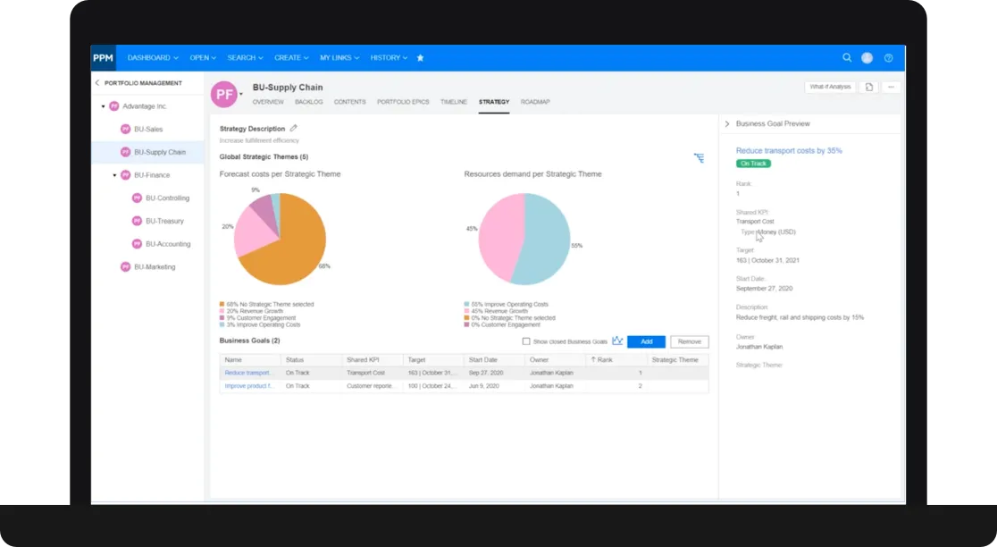Click the filter icon near Global Strategic Themes
The image size is (997, 547).
tap(700, 157)
